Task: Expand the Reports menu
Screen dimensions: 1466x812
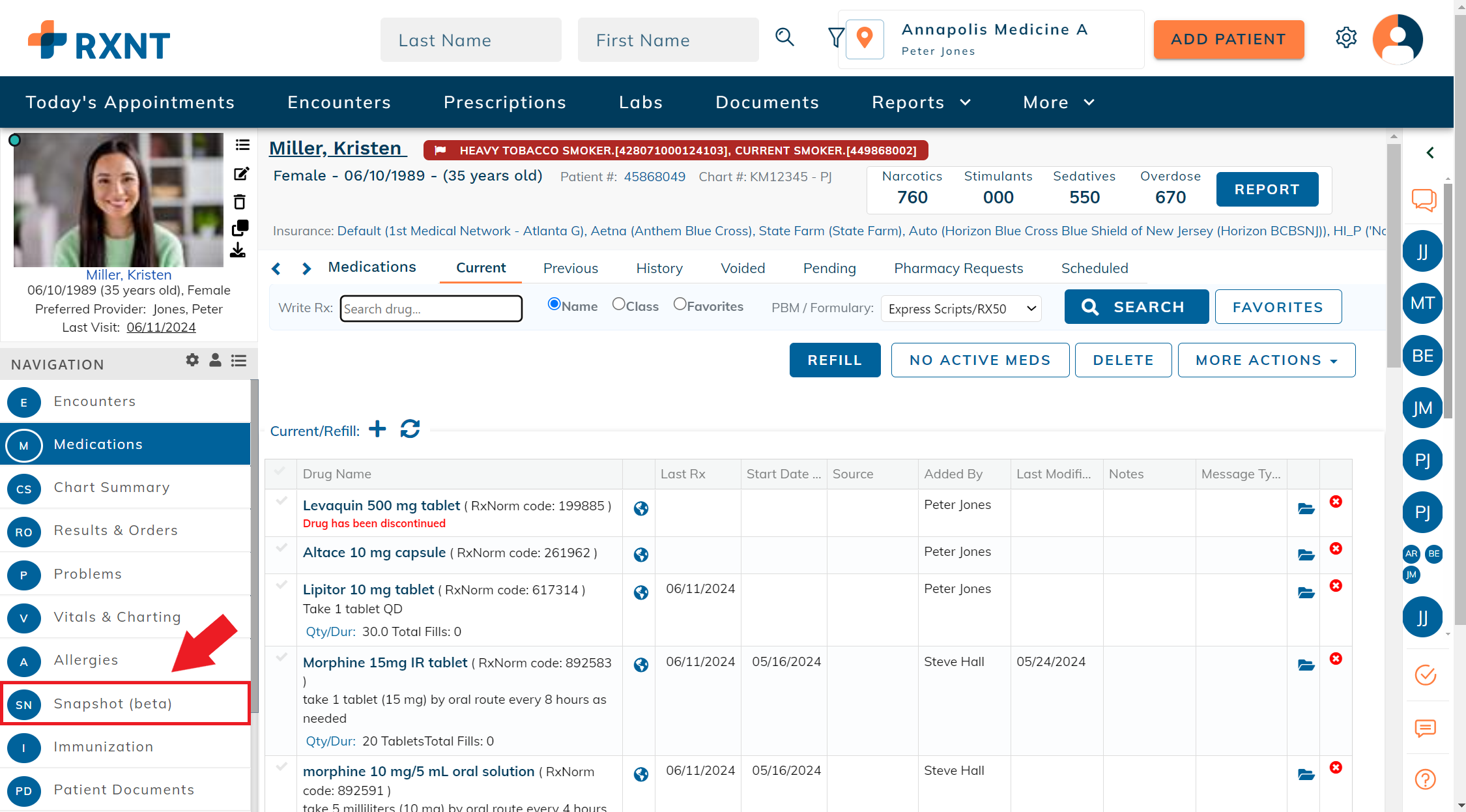Action: point(921,102)
